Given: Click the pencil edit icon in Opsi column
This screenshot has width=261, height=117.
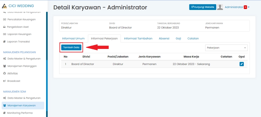Looking at the screenshot, I should click(242, 64).
